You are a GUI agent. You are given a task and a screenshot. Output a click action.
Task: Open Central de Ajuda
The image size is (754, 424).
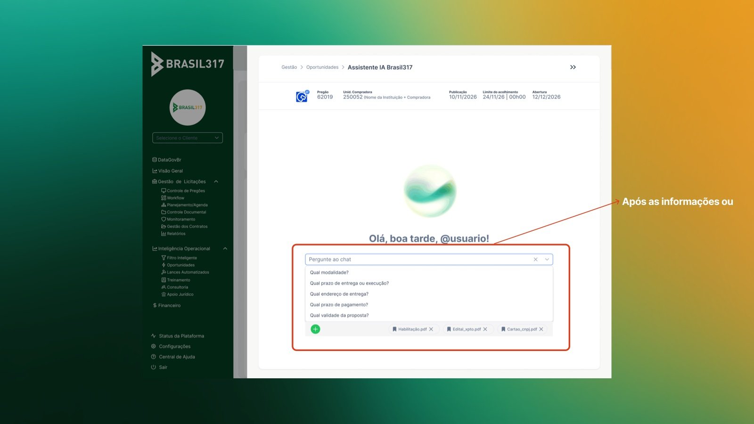172,357
